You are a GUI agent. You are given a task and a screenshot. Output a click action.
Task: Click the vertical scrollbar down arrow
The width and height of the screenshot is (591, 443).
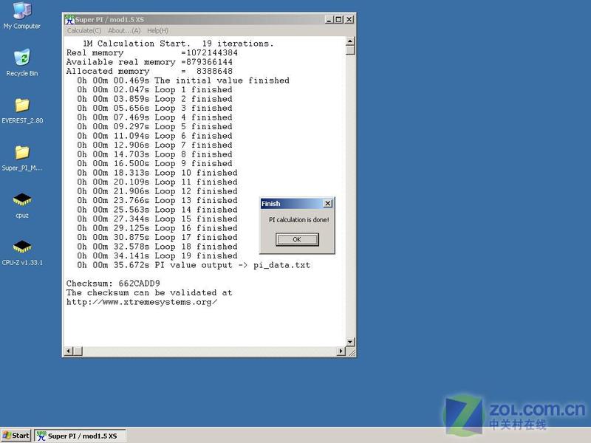(350, 342)
